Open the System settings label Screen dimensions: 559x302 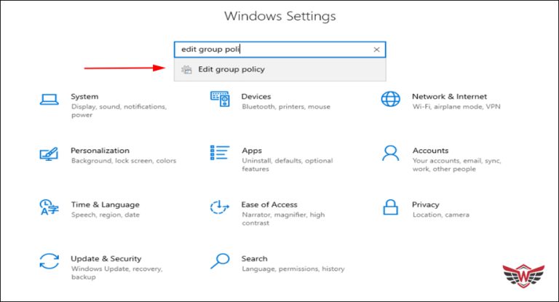tap(84, 96)
